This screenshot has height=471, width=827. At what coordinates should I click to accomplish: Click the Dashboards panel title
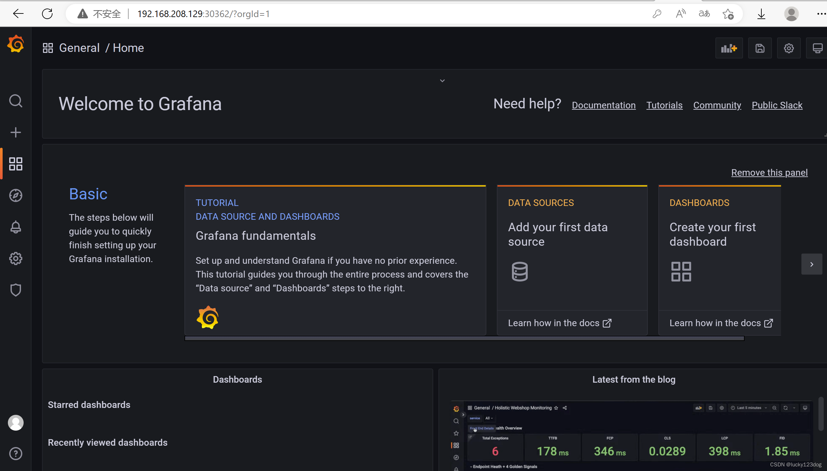click(x=237, y=379)
